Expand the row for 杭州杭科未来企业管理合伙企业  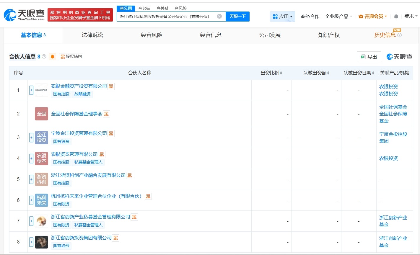coord(31,200)
